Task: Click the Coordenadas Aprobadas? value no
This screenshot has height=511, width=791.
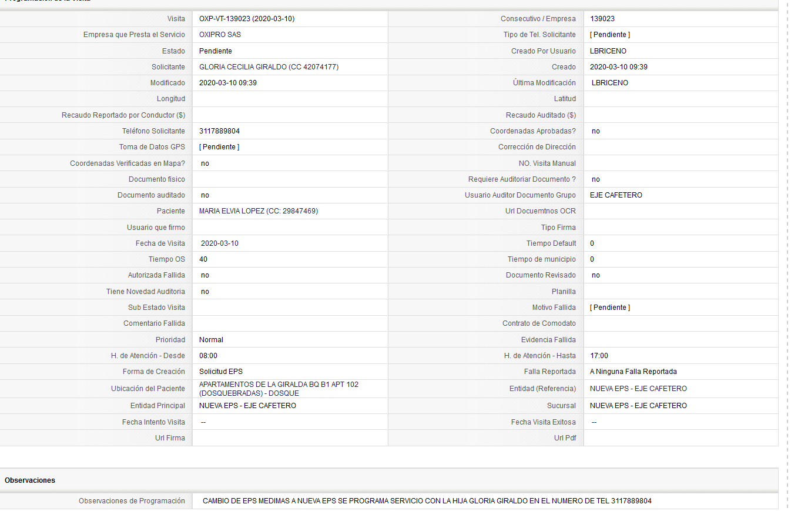Action: [x=596, y=131]
